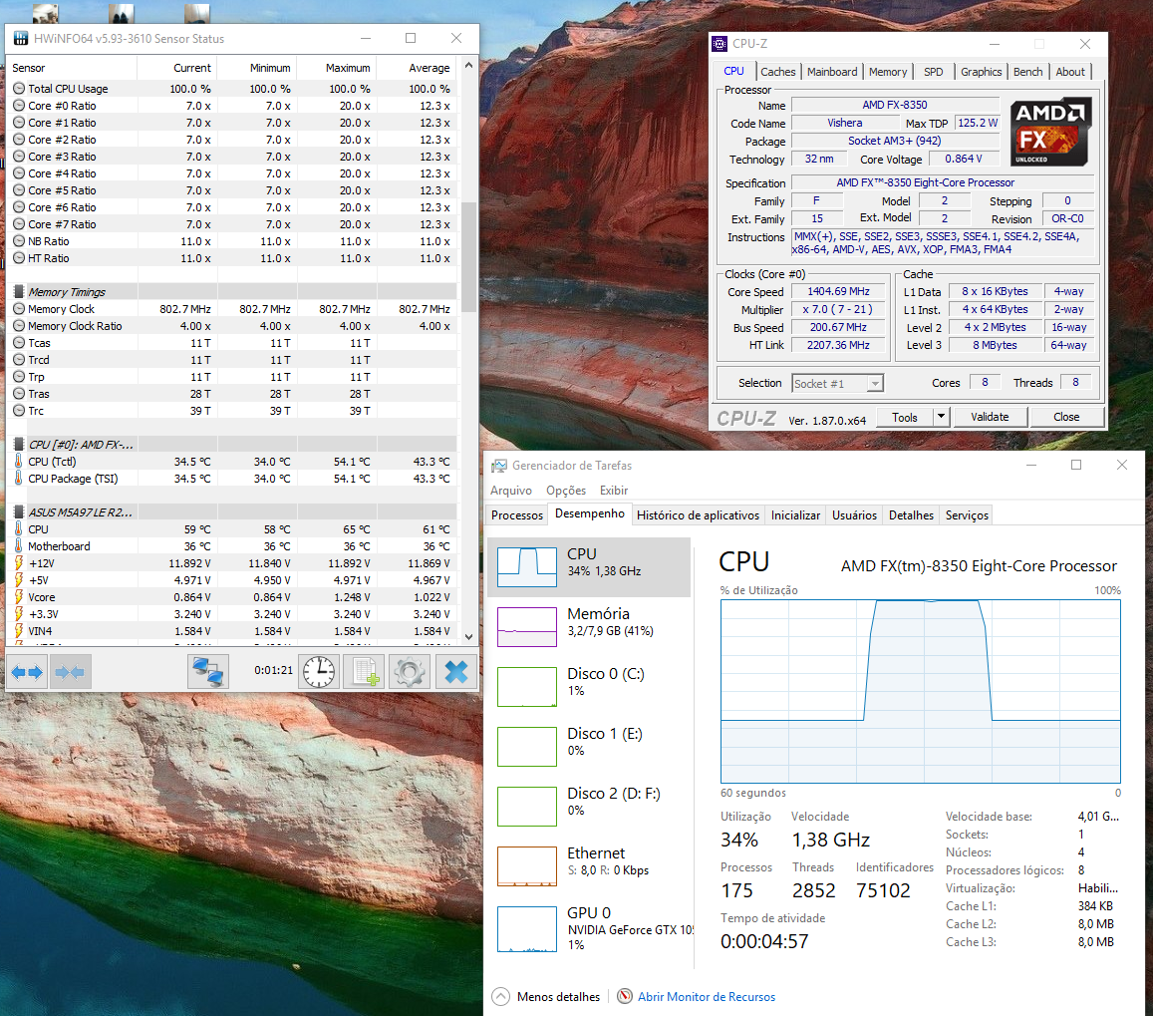Click the Validate button in CPU-Z
The image size is (1153, 1016).
click(x=990, y=417)
